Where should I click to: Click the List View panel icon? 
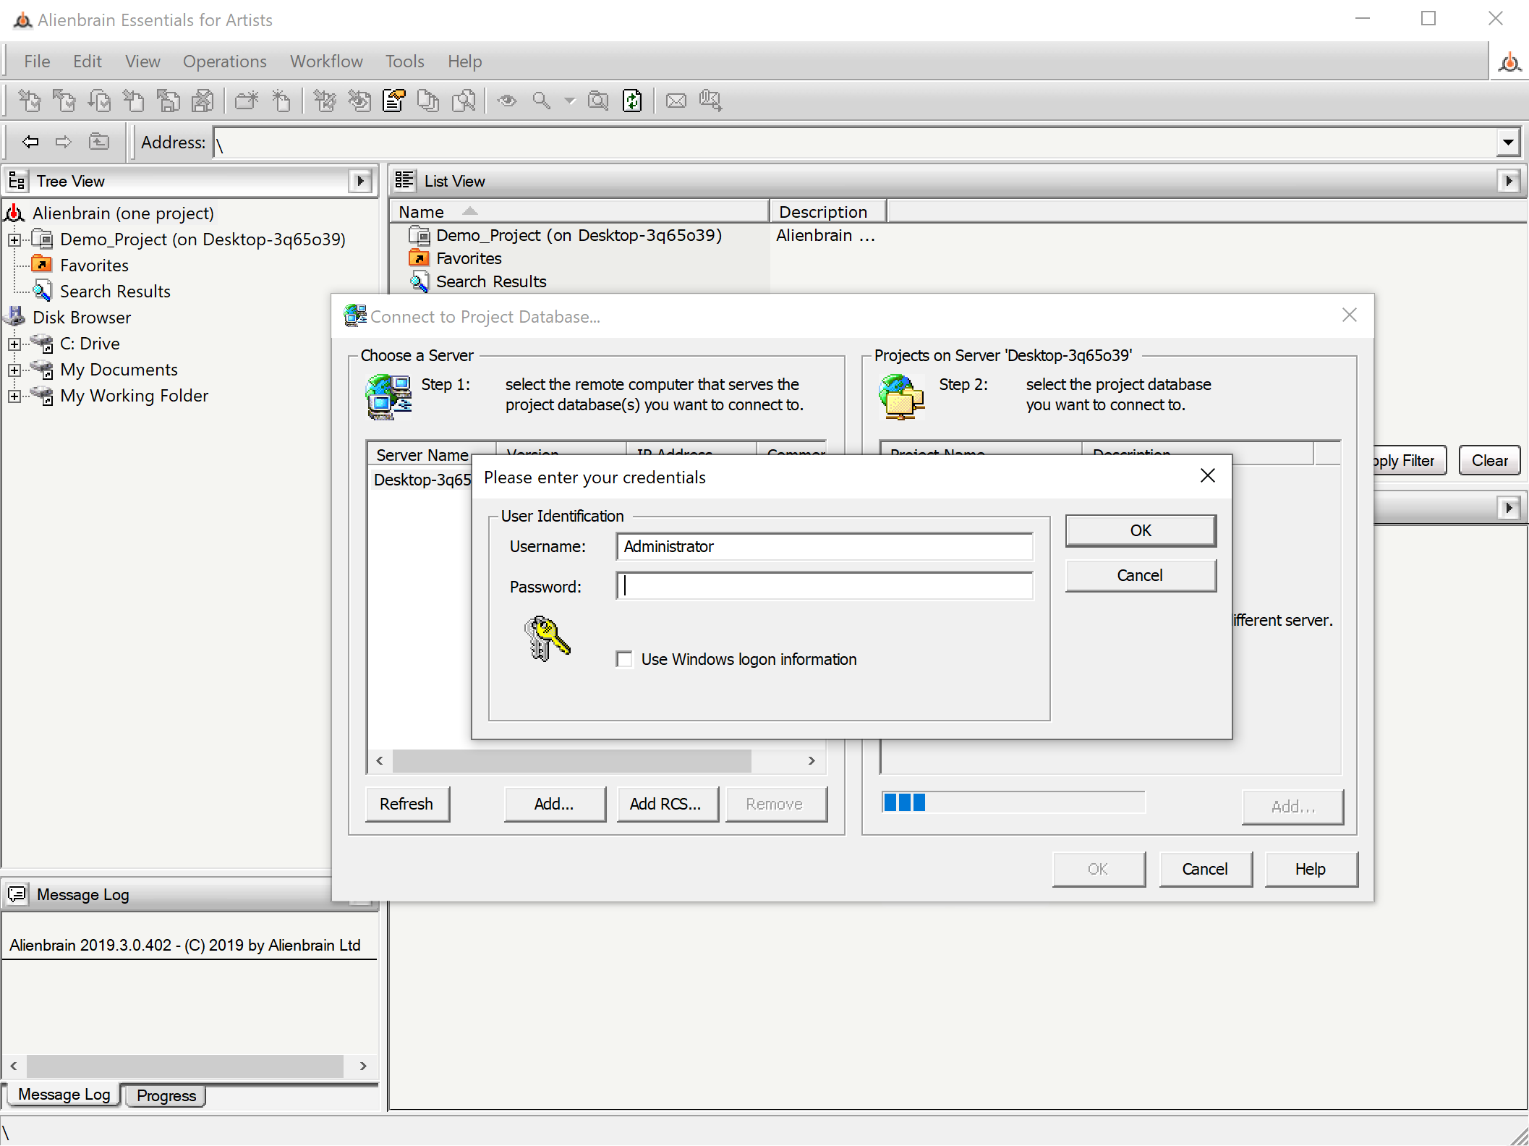click(x=404, y=181)
